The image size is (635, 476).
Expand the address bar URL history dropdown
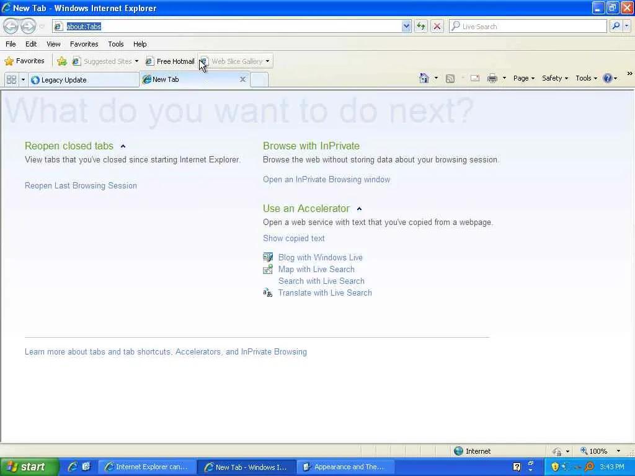pyautogui.click(x=406, y=26)
